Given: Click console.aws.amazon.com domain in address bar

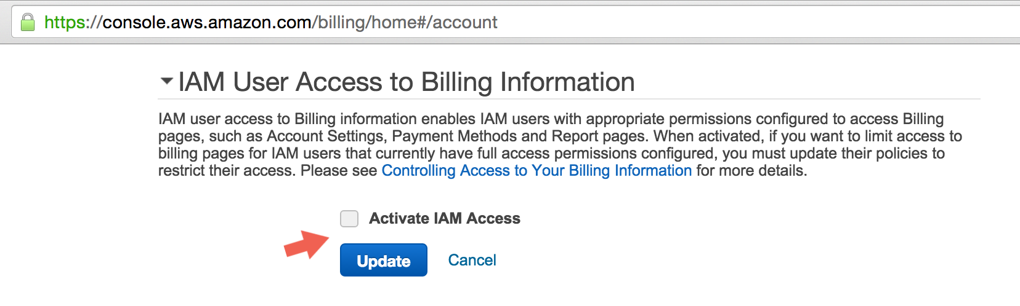Looking at the screenshot, I should click(207, 23).
